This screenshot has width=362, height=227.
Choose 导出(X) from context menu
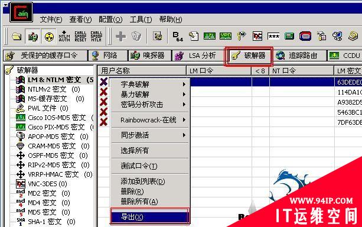click(x=150, y=217)
